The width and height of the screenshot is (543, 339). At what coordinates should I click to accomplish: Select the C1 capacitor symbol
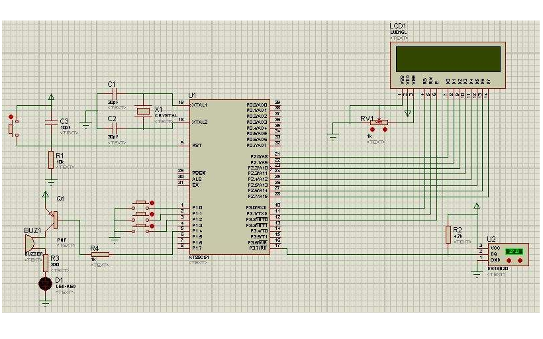coord(115,93)
